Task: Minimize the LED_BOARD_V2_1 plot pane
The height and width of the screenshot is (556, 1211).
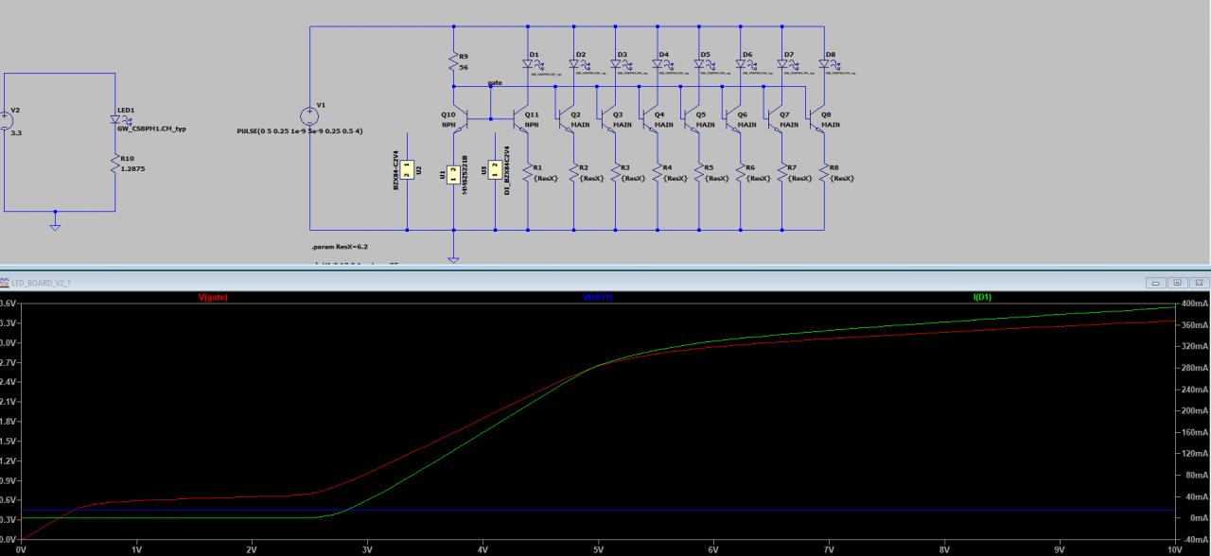Action: pyautogui.click(x=1156, y=283)
